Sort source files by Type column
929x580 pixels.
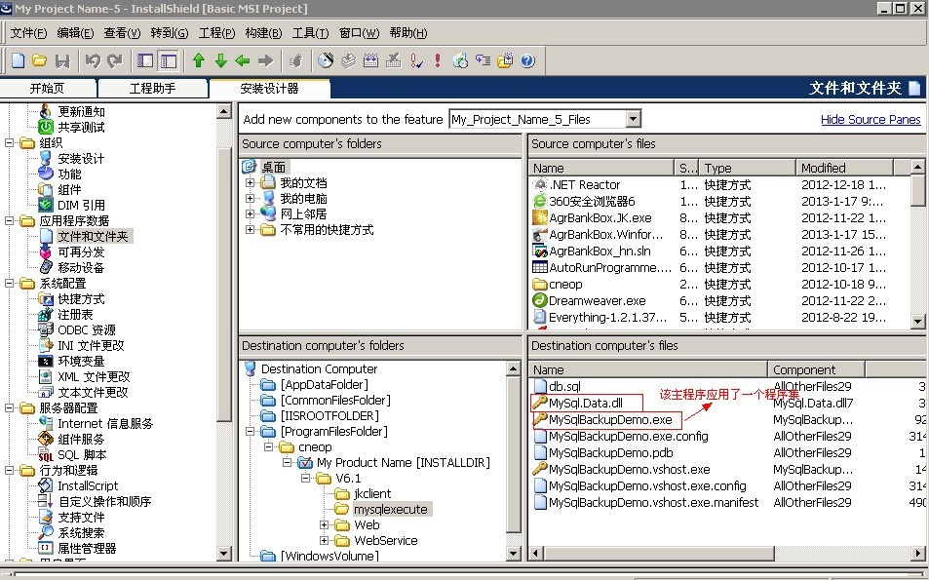pos(747,168)
